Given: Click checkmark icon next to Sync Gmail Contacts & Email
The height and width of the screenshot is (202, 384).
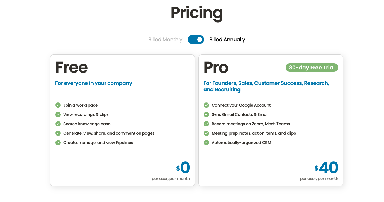Looking at the screenshot, I should 206,114.
